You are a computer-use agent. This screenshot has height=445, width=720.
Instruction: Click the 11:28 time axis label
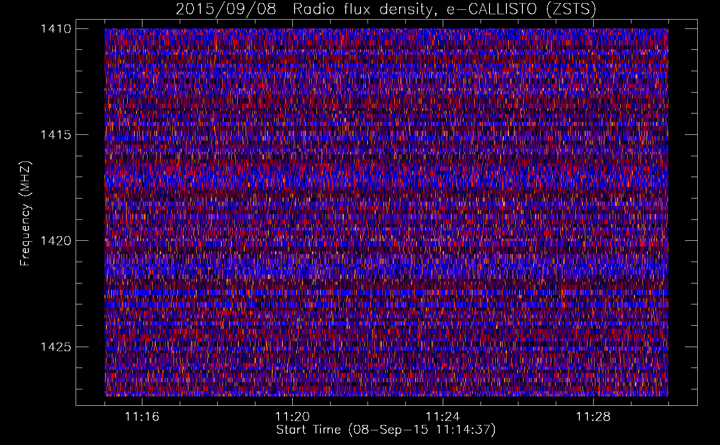tap(593, 417)
